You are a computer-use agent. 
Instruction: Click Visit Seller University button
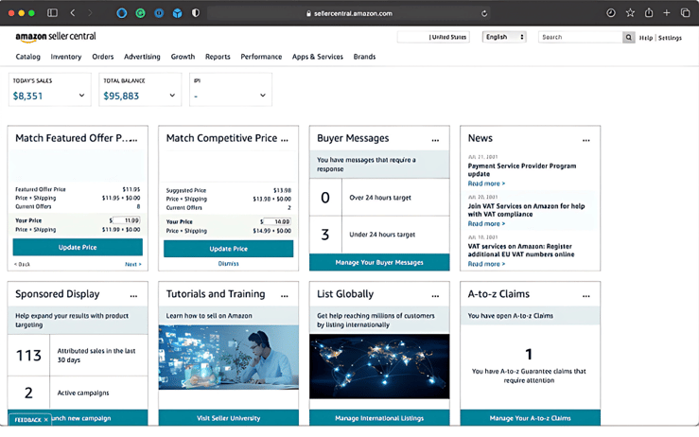coord(228,418)
